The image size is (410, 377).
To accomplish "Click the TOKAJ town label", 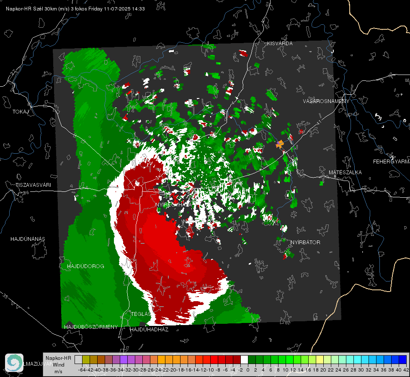I will tap(21, 112).
